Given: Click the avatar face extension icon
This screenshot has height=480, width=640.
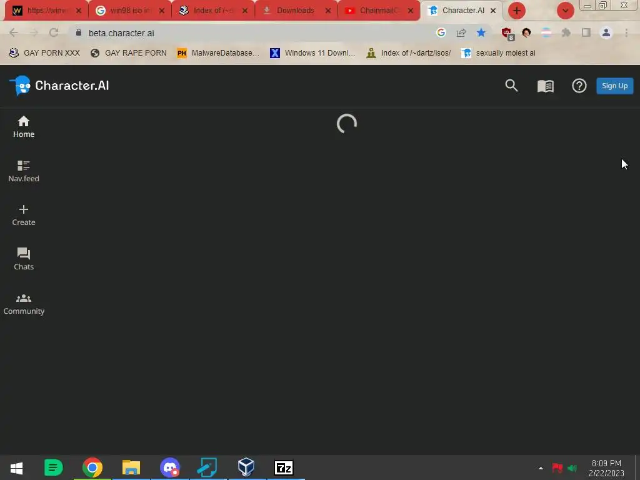Looking at the screenshot, I should click(x=526, y=32).
